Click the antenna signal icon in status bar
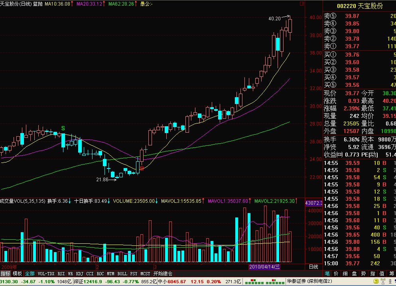 tap(383, 281)
